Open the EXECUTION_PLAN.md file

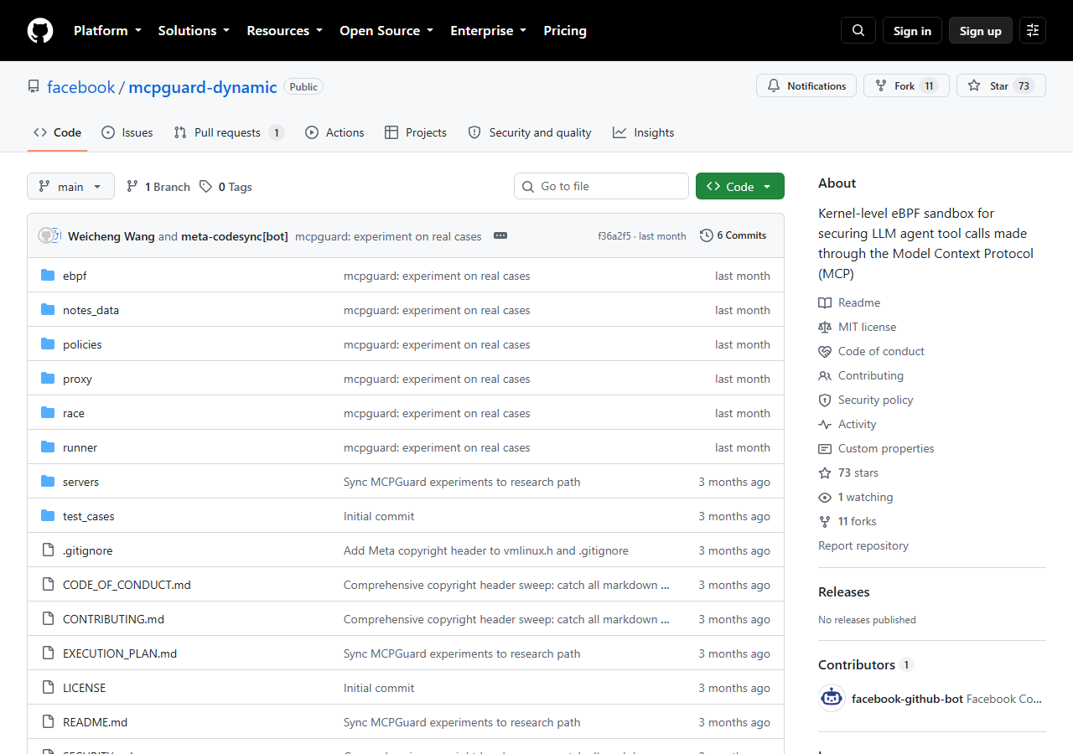pyautogui.click(x=120, y=653)
